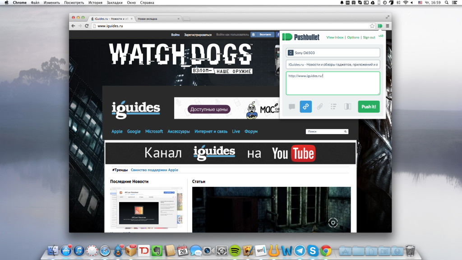462x260 pixels.
Task: Select the link push type icon
Action: (x=305, y=107)
